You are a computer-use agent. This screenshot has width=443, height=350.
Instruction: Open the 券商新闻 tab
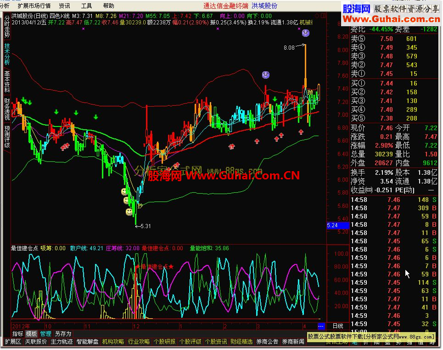(293, 342)
